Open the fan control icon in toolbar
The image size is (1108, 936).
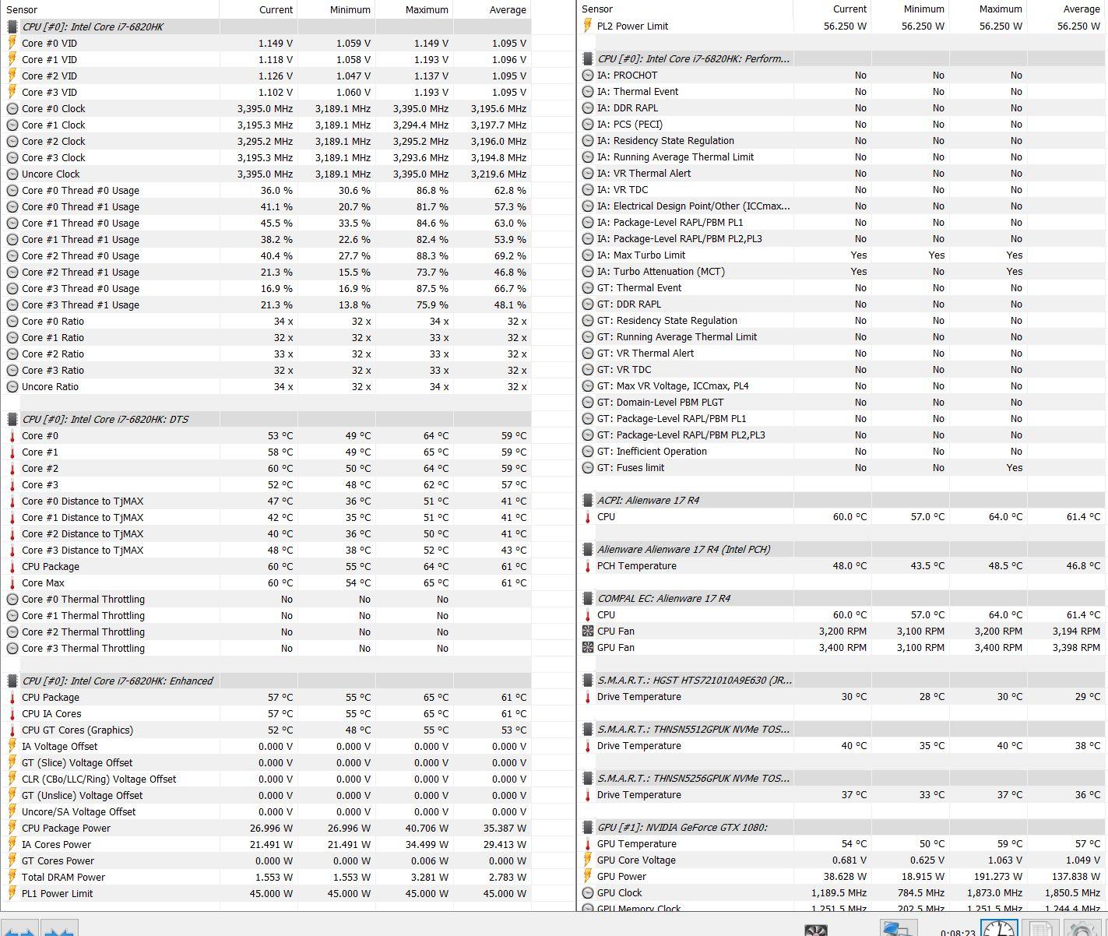[x=815, y=930]
